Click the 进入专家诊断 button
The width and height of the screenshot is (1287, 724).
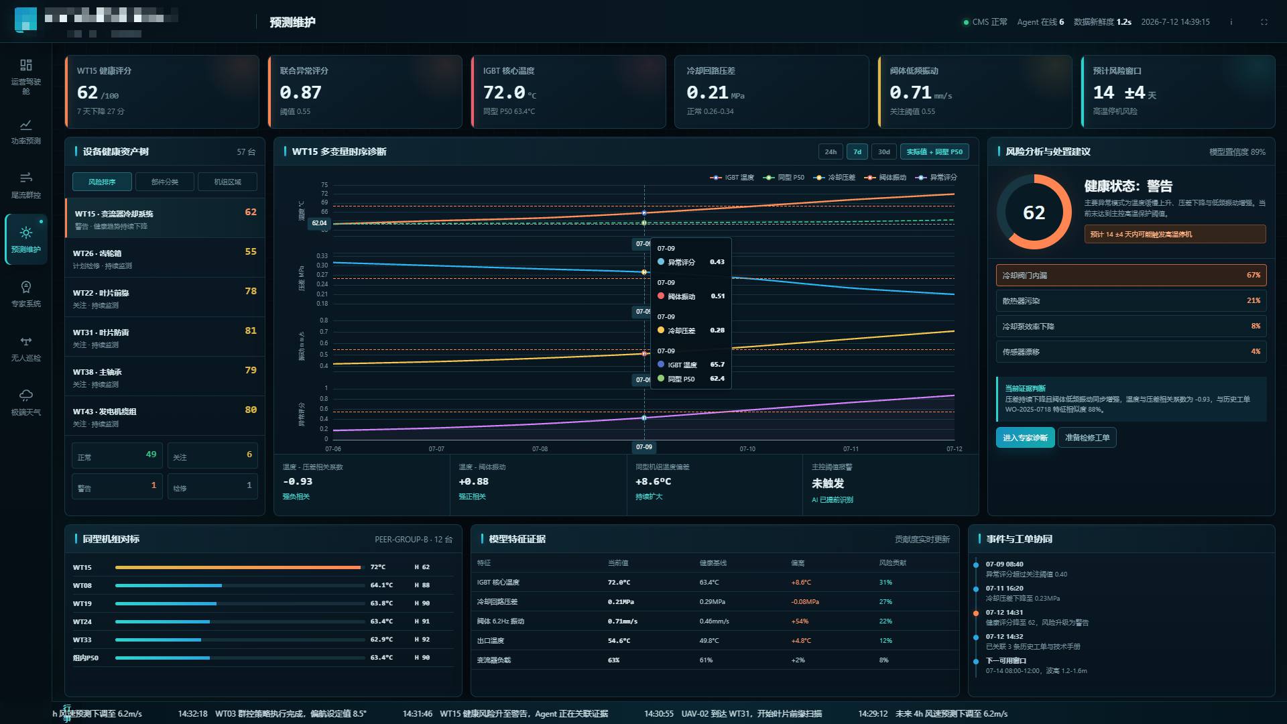click(1025, 437)
